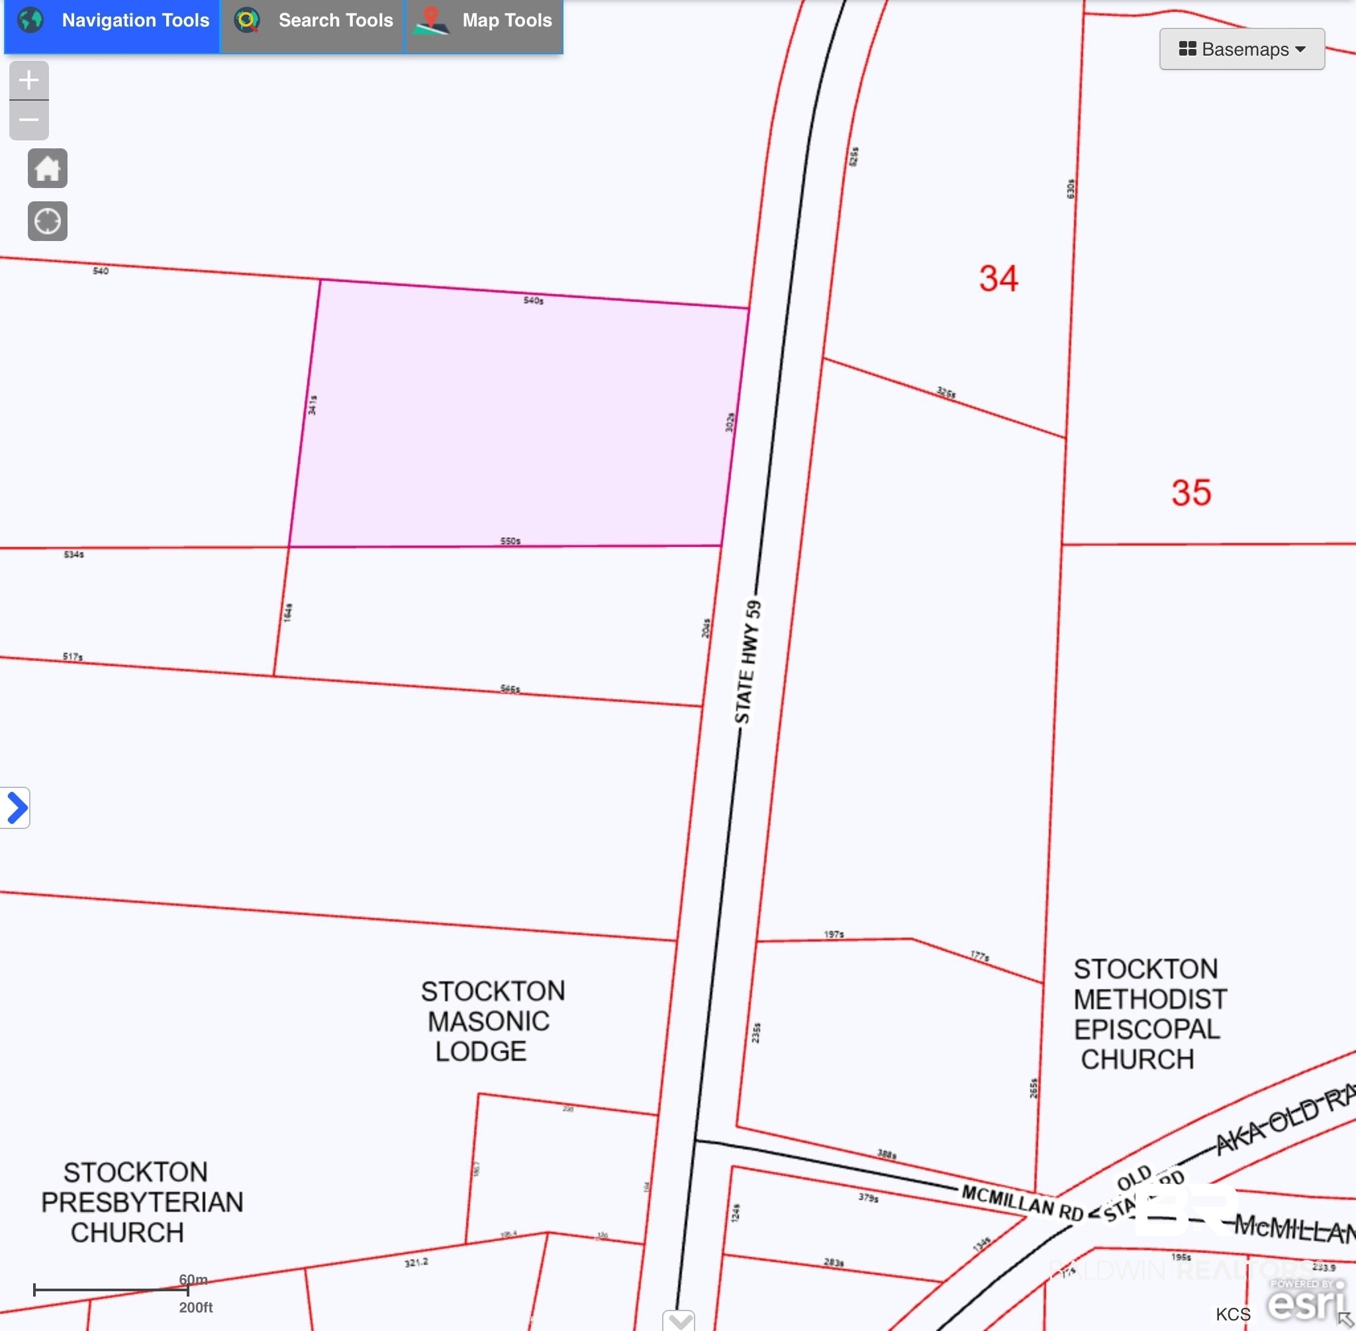Expand the bottom panel with the down chevron
The image size is (1356, 1331).
[x=679, y=1320]
